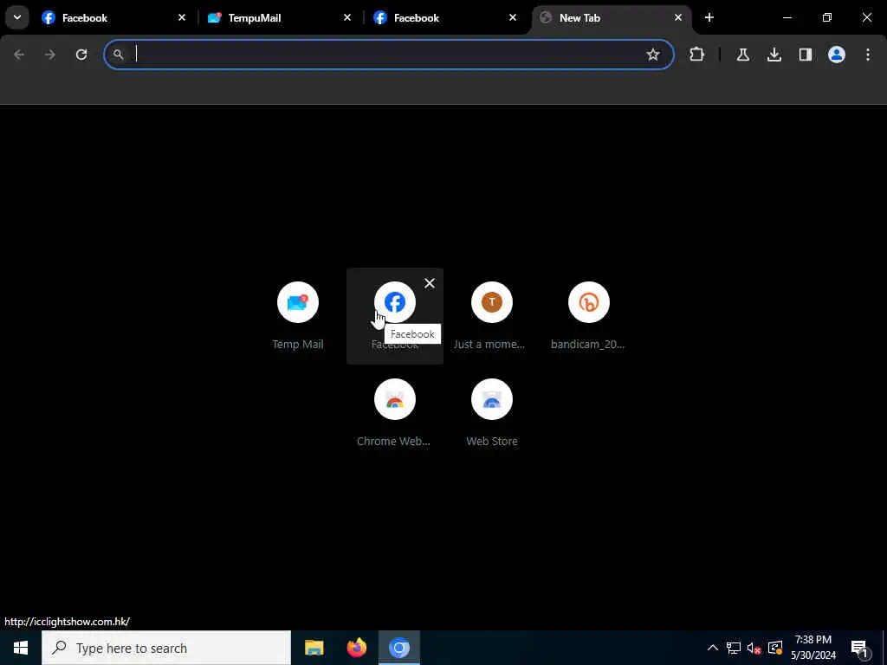Open File Explorer from the taskbar
Viewport: 887px width, 665px height.
click(314, 648)
